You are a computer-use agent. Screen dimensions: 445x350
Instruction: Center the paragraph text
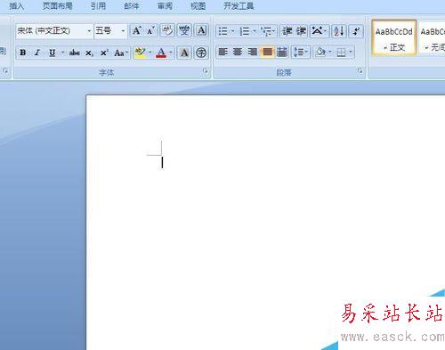point(238,53)
